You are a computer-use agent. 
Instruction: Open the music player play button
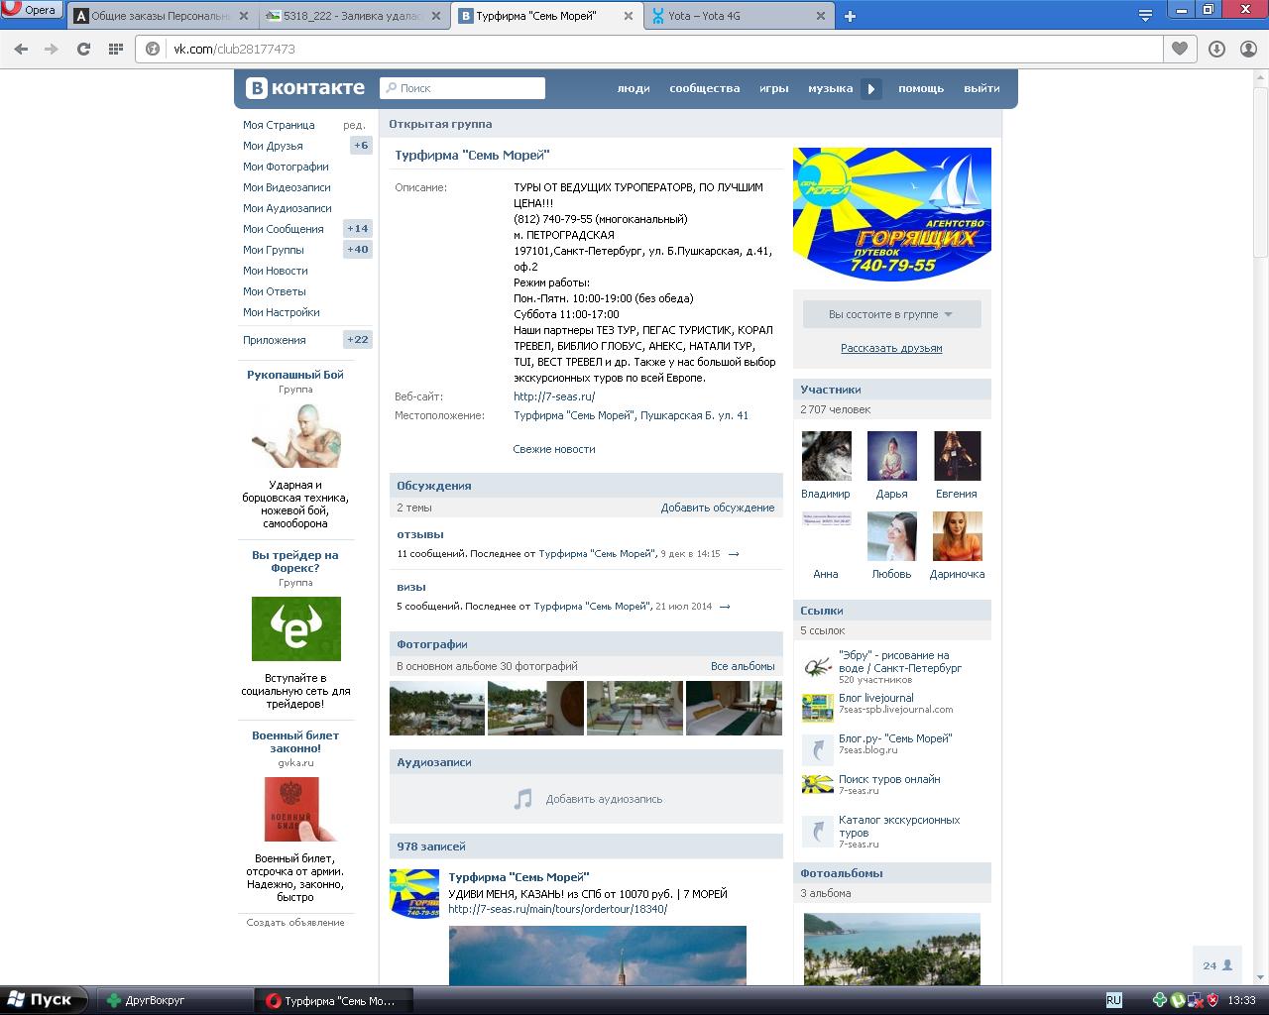870,88
